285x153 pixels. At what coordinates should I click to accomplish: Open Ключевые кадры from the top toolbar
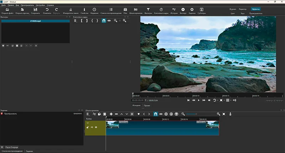tap(161, 11)
